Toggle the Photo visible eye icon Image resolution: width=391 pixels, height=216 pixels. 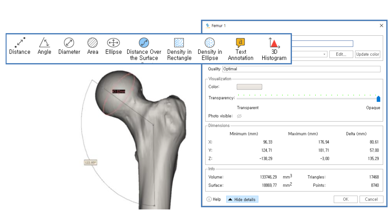(x=239, y=116)
